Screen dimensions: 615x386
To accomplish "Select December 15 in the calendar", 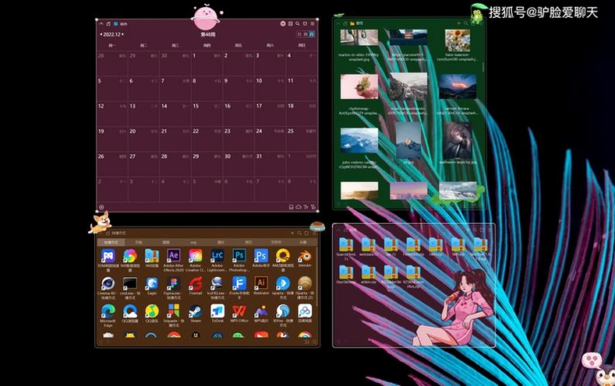I will 207,114.
